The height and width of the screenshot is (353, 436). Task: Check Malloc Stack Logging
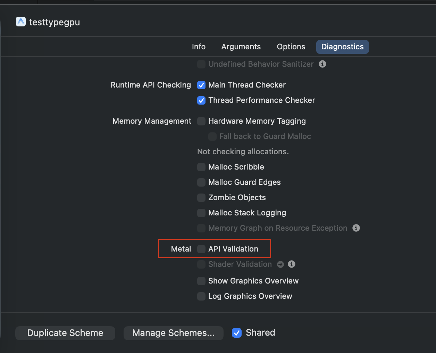201,213
